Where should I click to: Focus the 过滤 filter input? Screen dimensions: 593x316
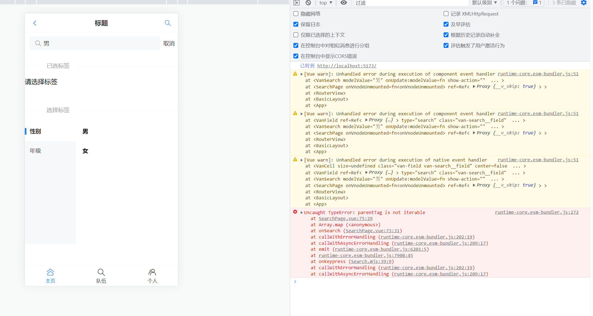click(411, 3)
